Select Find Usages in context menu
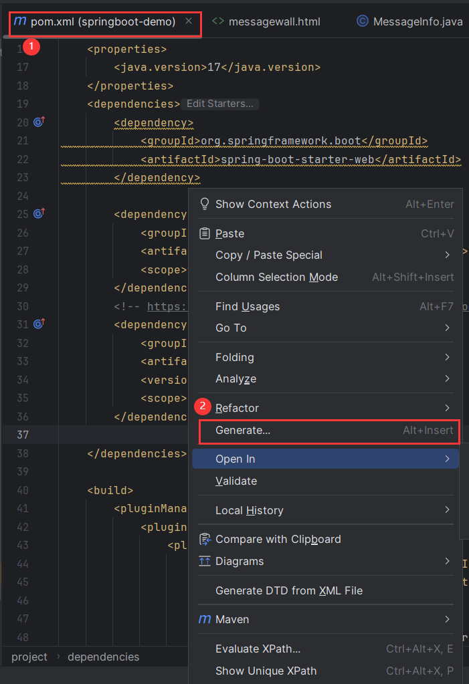This screenshot has height=684, width=469. [325, 307]
